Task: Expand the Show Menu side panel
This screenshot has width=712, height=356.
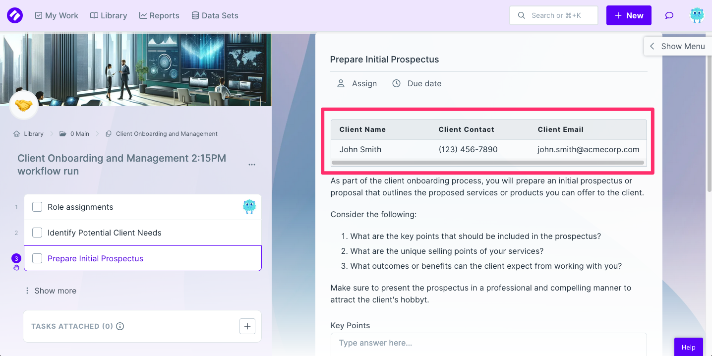Action: 677,46
